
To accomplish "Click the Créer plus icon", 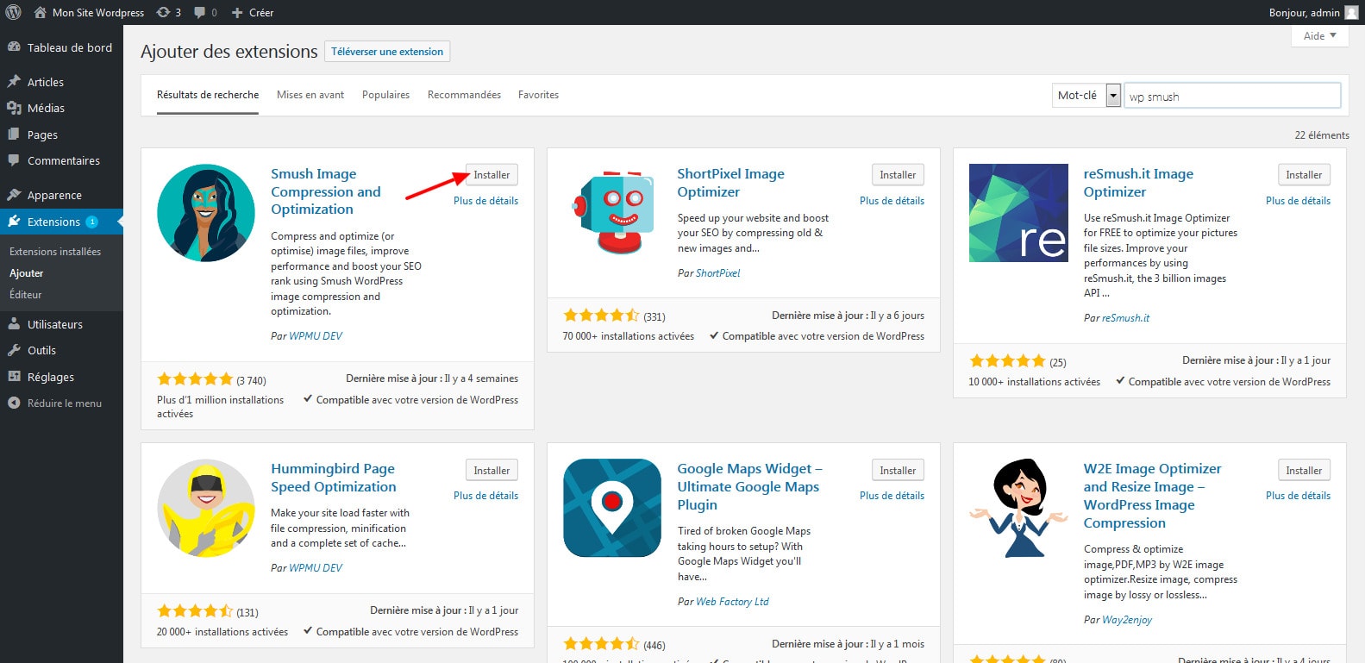I will [x=237, y=13].
